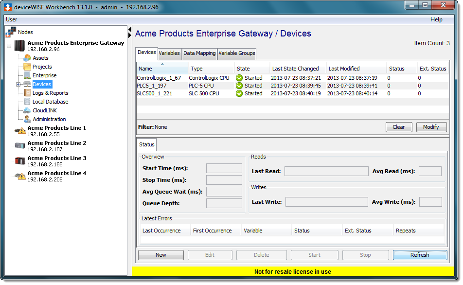Switch to the Data Mapping tab
The width and height of the screenshot is (463, 285).
[x=199, y=53]
